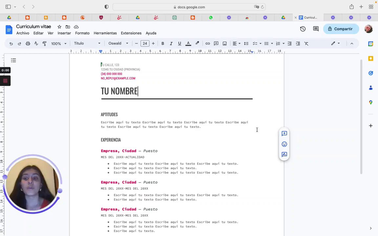Toggle underline formatting

click(179, 44)
